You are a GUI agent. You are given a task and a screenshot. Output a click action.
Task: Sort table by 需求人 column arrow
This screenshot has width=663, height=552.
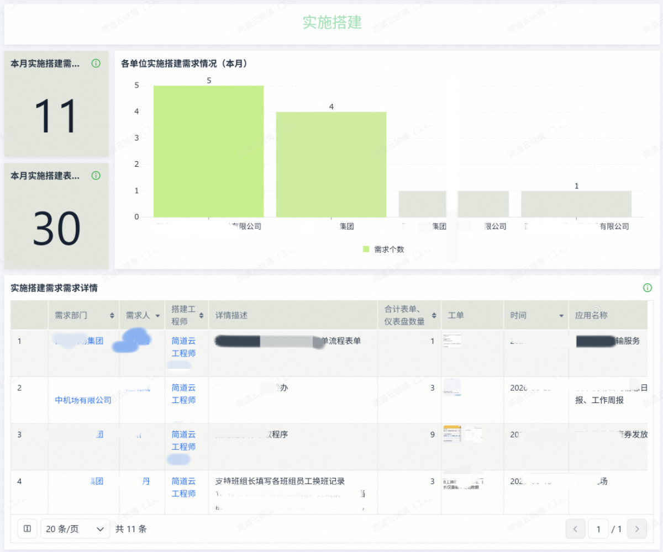coord(157,316)
